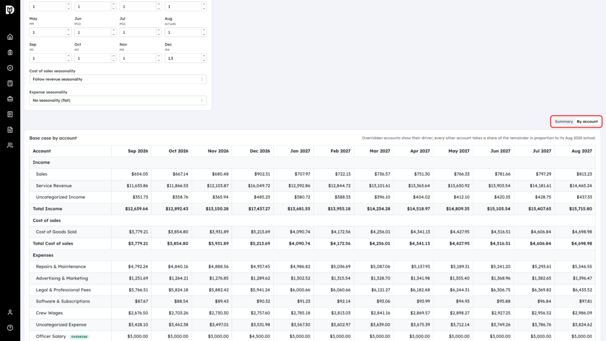Select the Uncategorized Income row label
This screenshot has width=606, height=341.
tap(60, 197)
